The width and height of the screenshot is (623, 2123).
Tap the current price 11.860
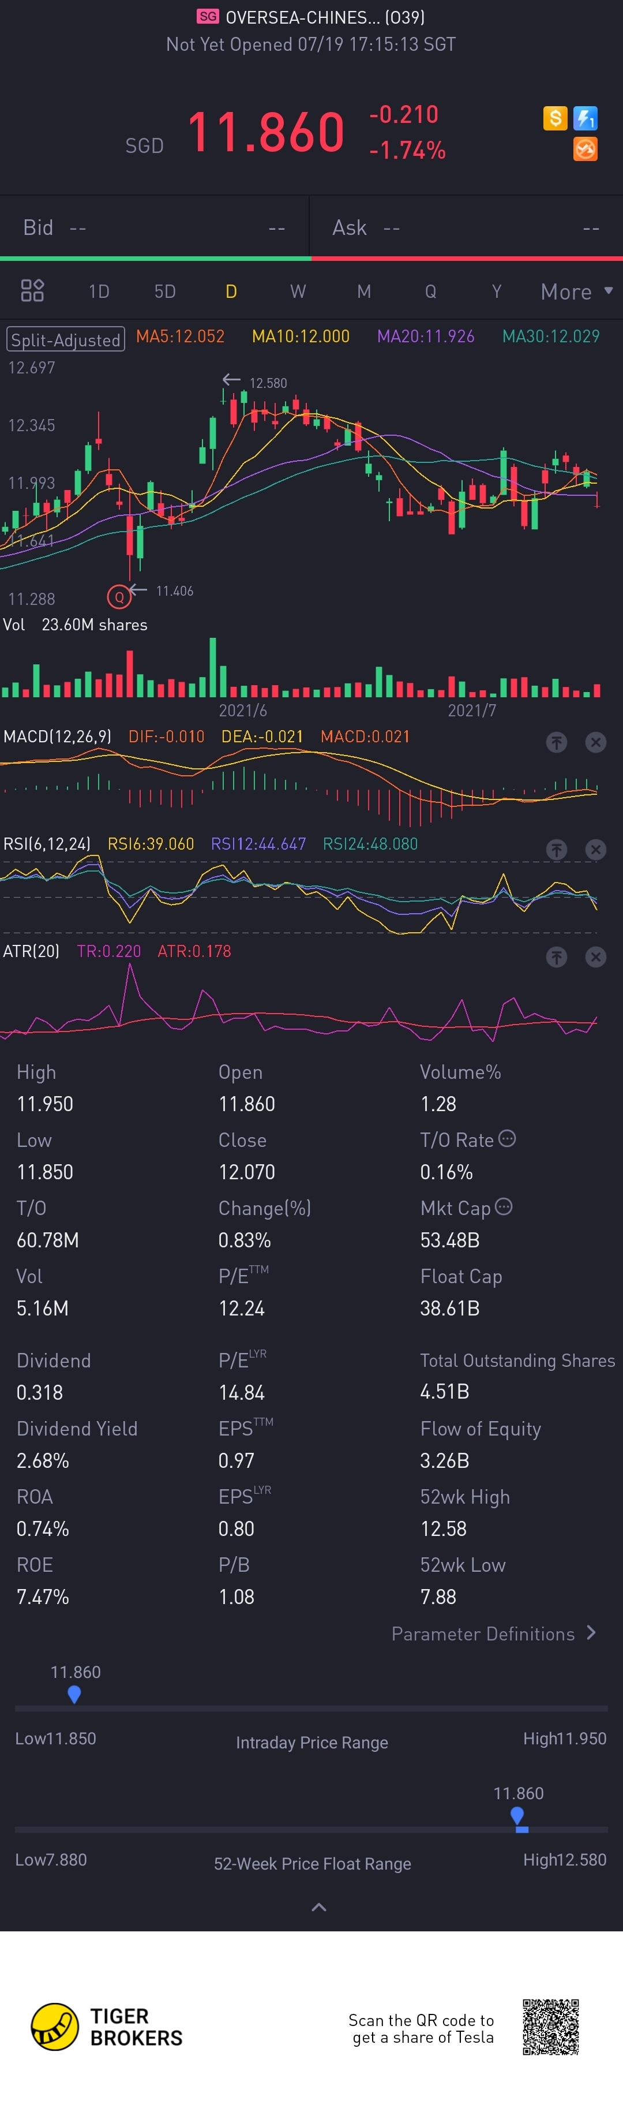265,132
